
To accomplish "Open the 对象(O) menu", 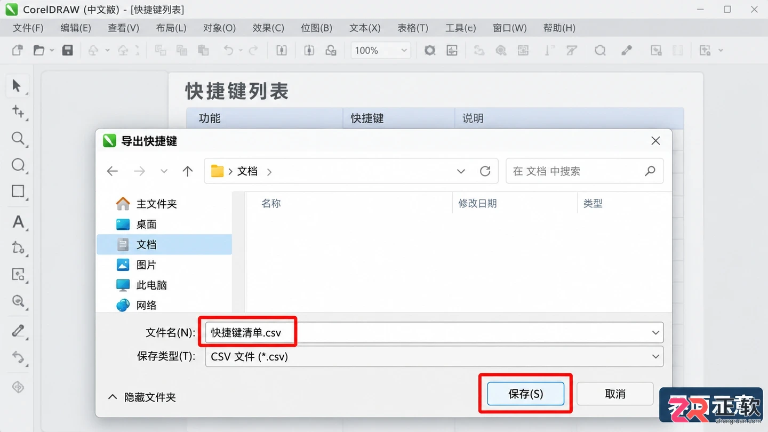I will 220,28.
